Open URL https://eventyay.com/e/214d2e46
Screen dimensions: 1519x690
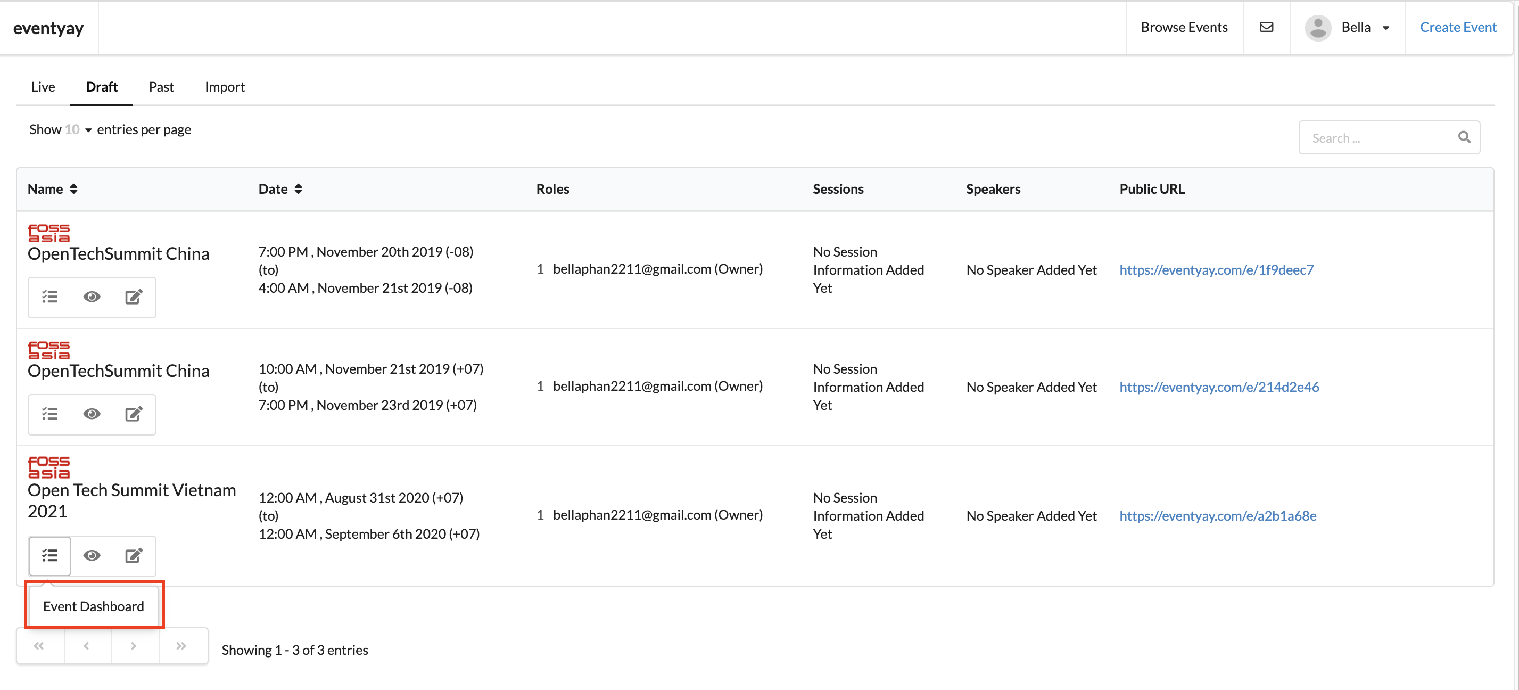(1219, 388)
